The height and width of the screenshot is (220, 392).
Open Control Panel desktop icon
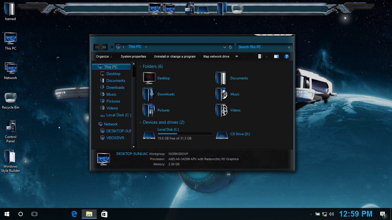(11, 131)
